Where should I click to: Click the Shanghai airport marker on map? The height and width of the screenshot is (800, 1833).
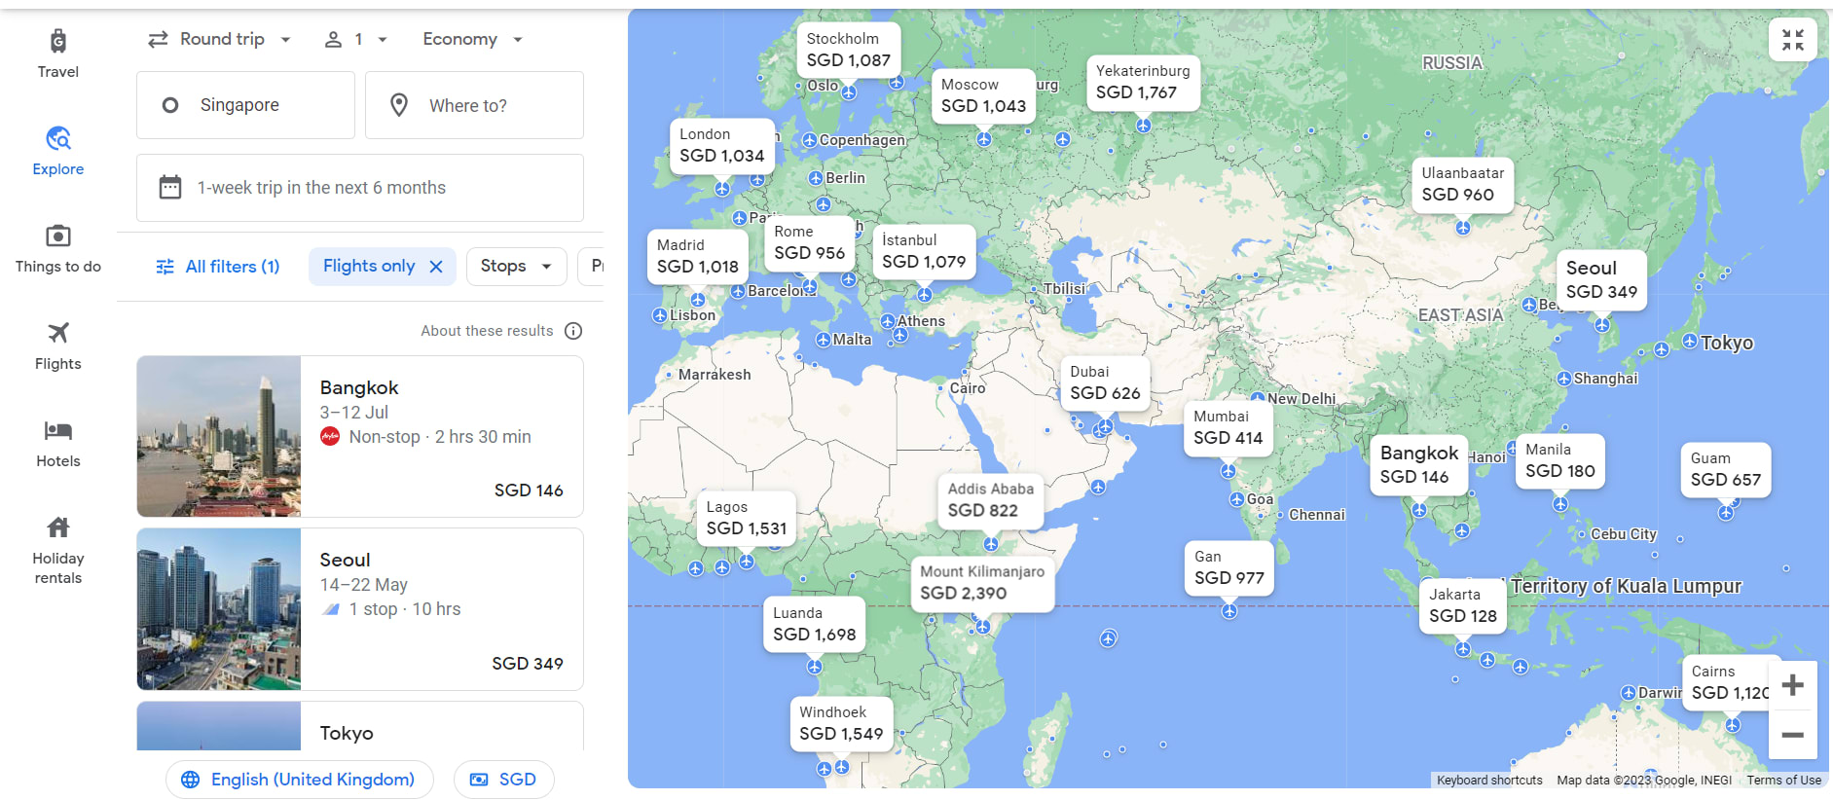point(1563,379)
